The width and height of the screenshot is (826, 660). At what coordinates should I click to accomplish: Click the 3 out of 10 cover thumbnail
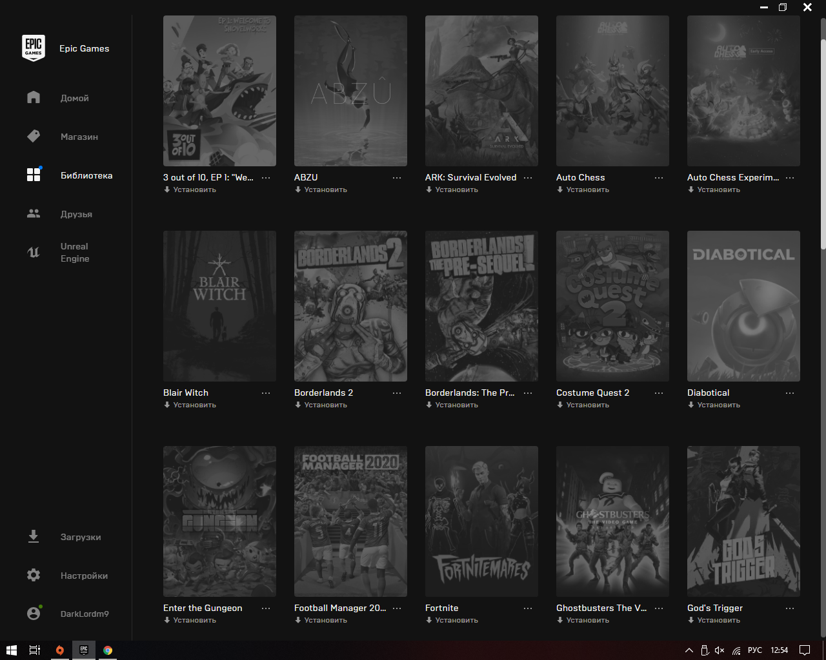point(219,91)
